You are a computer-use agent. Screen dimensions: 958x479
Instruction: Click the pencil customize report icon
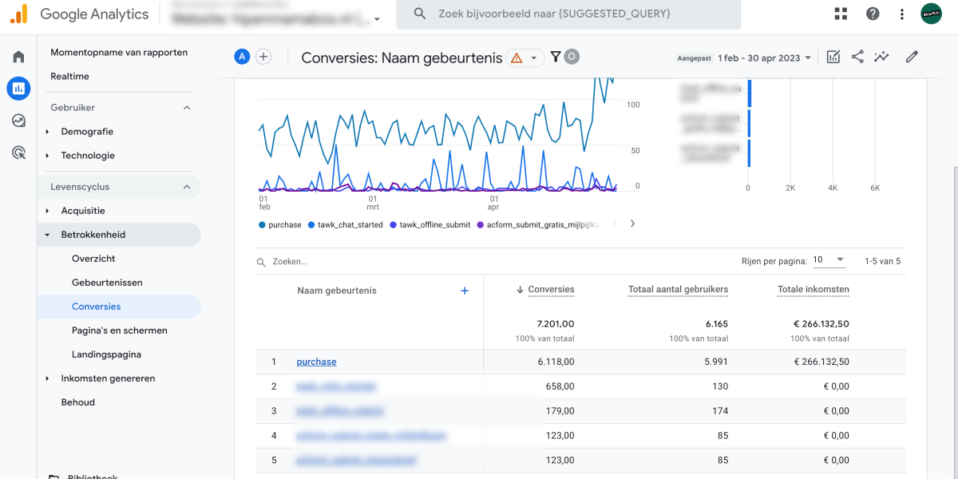tap(912, 57)
